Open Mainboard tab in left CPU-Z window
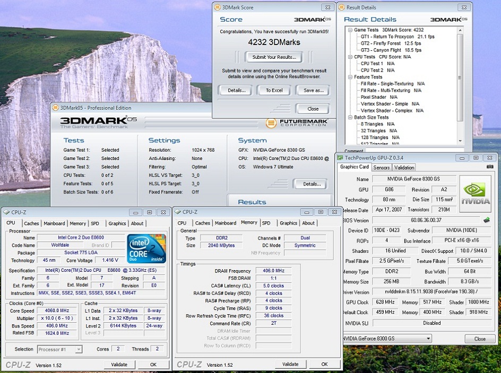 (x=54, y=224)
